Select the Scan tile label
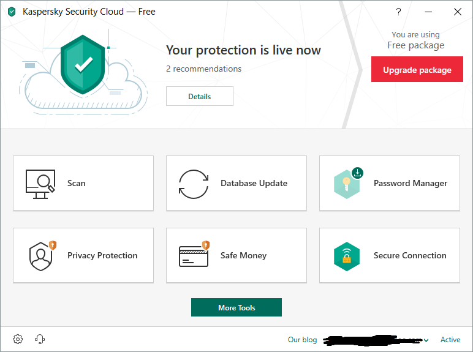Screen dimensions: 473x352 point(77,183)
